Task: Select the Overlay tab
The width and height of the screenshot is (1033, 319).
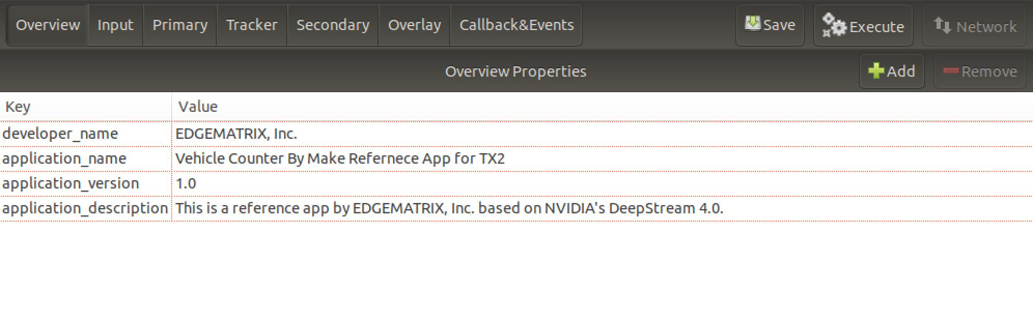Action: click(x=414, y=25)
